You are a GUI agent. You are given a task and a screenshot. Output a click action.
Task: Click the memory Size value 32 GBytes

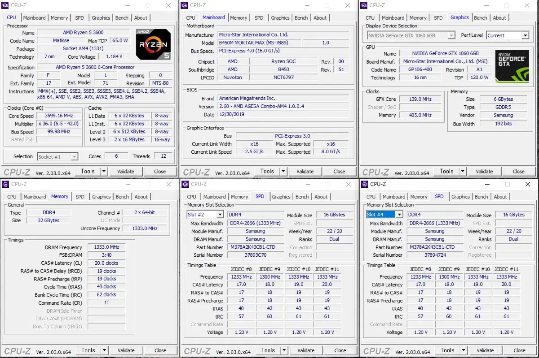49,220
